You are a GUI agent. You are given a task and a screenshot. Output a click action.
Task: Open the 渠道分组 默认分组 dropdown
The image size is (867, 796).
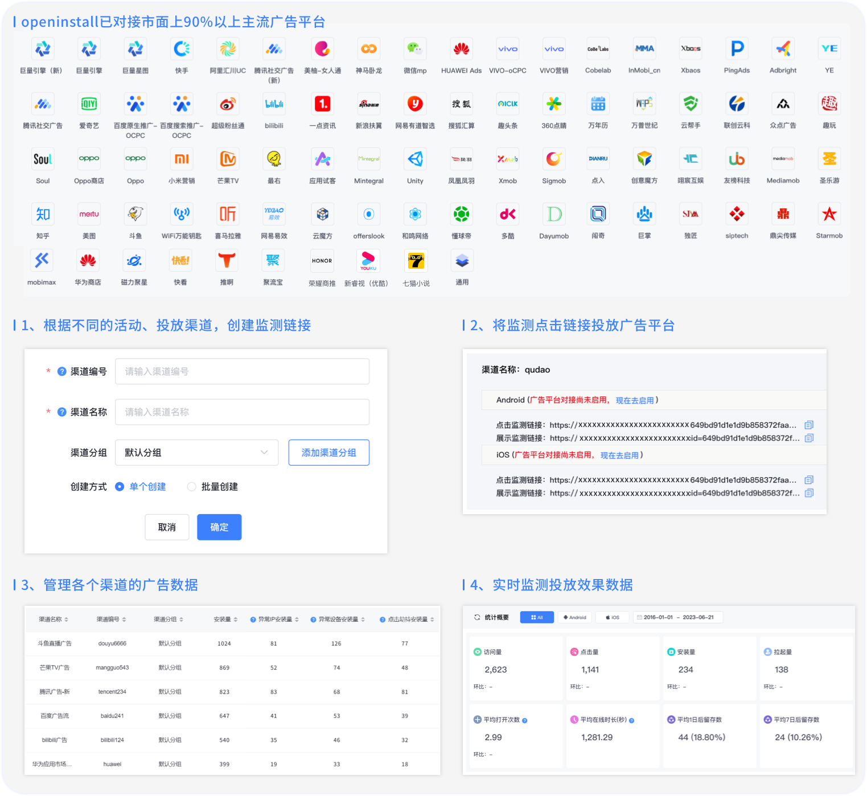click(x=196, y=453)
